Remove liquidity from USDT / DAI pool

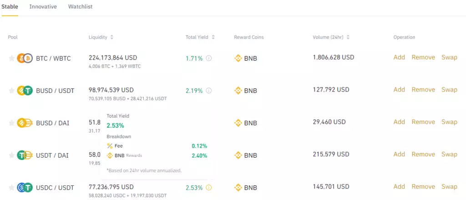tap(423, 154)
